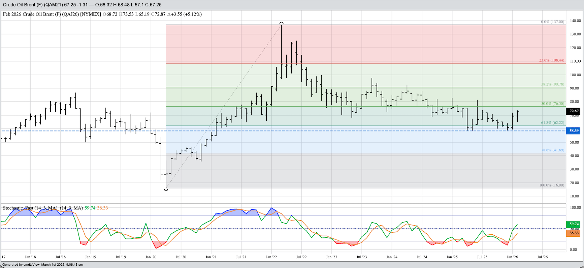Click the orange 38.33 stochastic value tag
This screenshot has width=584, height=268.
[x=574, y=233]
